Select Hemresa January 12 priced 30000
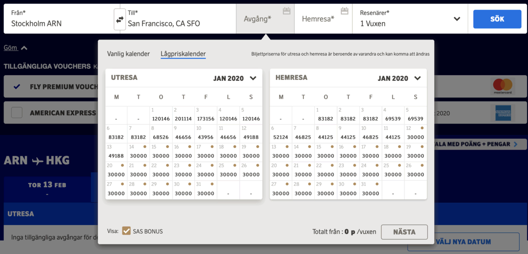 coord(415,134)
